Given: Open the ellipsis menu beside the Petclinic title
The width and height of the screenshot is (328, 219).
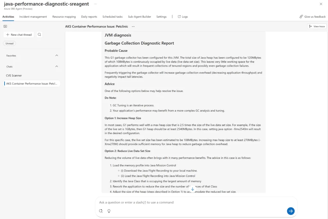Looking at the screenshot, I should 133,27.
